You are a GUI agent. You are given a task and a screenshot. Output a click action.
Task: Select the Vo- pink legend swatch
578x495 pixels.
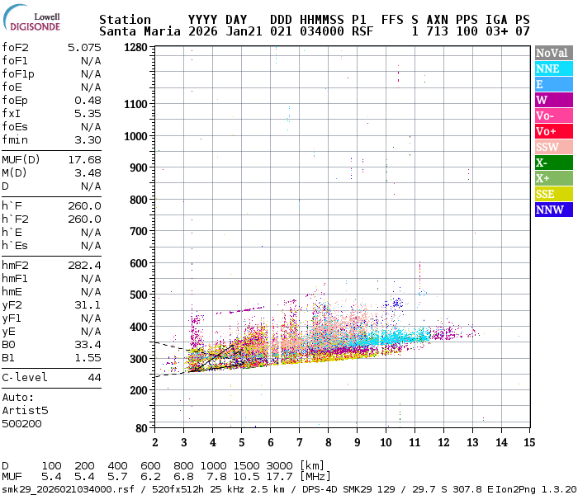coord(554,115)
